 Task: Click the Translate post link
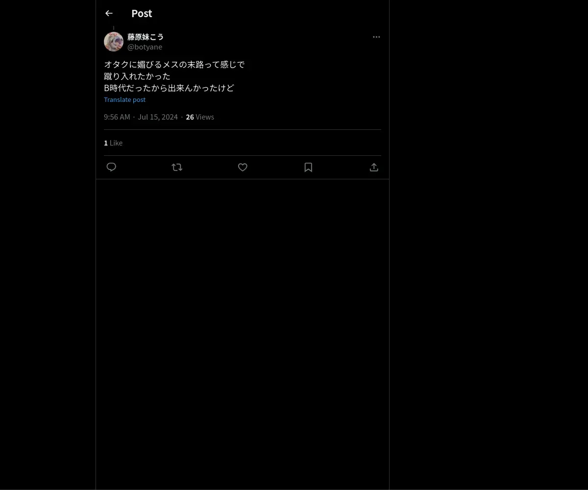point(124,99)
